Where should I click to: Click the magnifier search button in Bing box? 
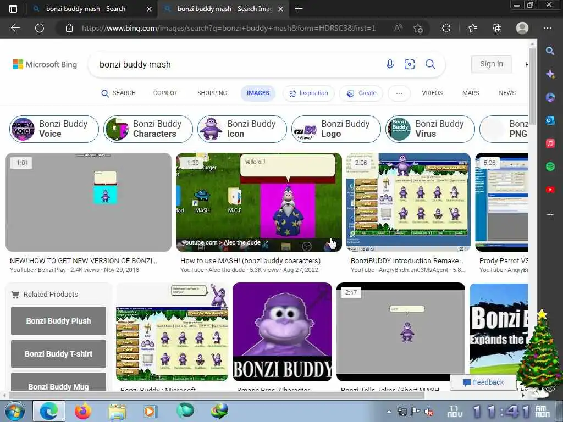pos(430,64)
